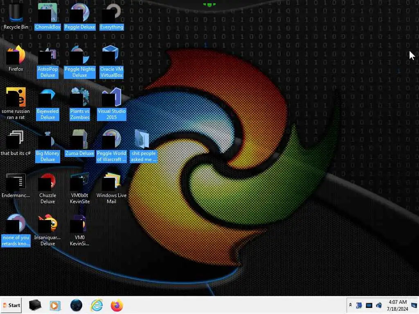Launch Windows Media Player from taskbar

tap(55, 305)
